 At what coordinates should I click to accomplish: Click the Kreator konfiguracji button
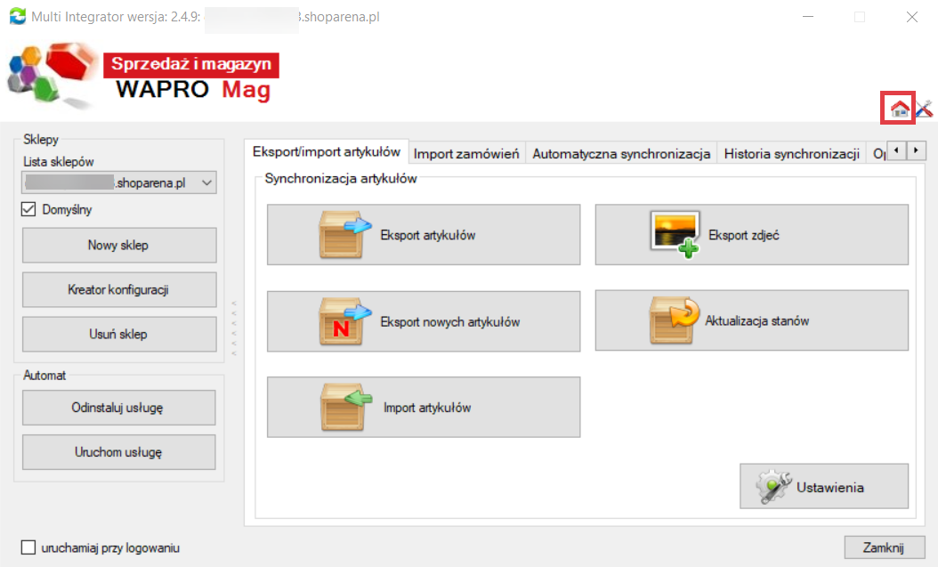point(118,290)
